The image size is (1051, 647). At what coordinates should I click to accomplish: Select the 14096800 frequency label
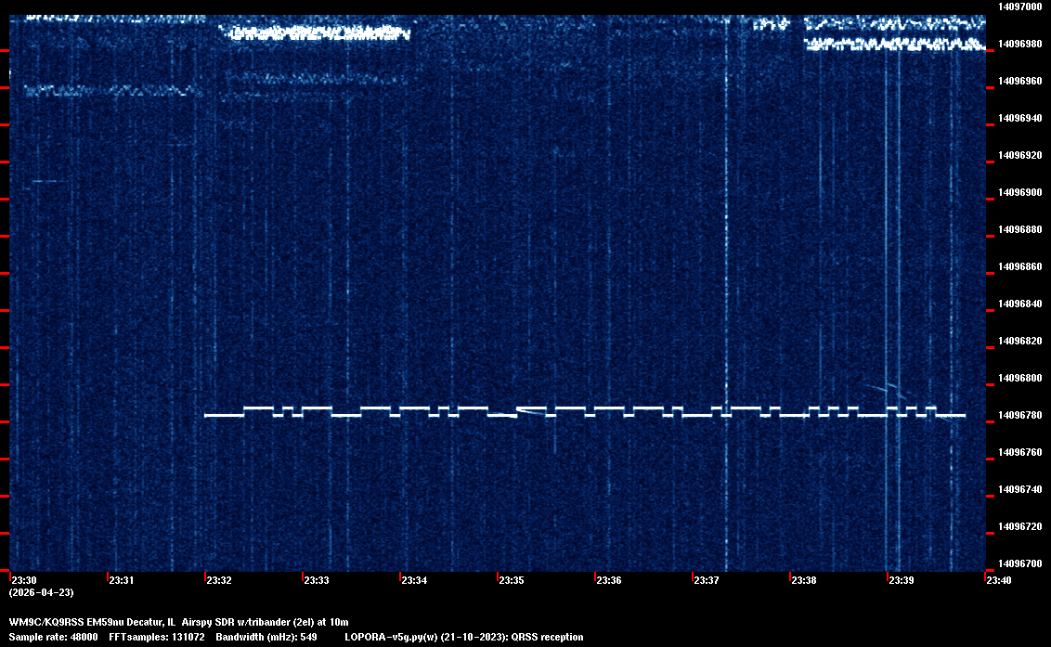pyautogui.click(x=1019, y=378)
